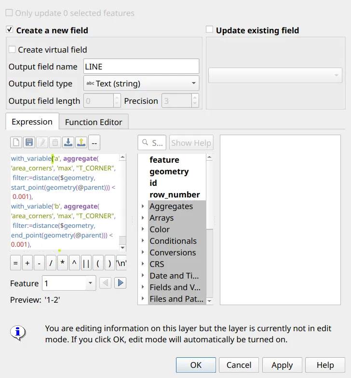
Task: Insert the plus operator
Action: [27, 263]
